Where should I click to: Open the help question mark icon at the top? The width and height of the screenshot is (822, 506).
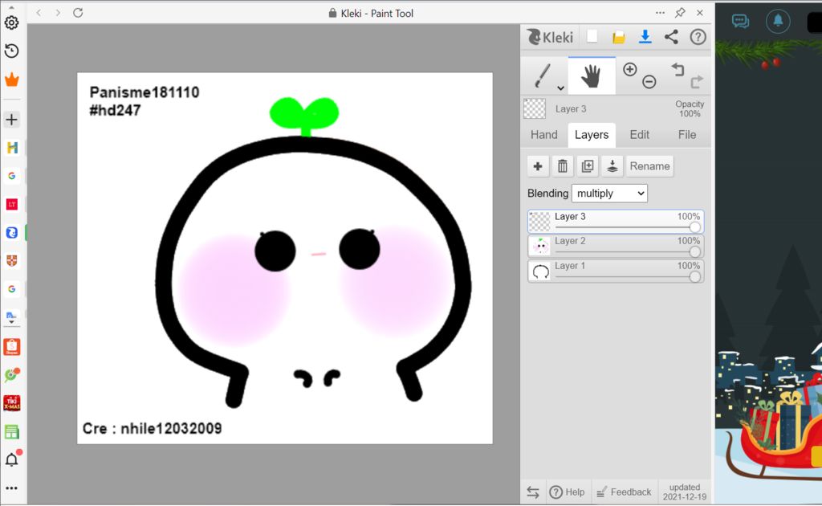pos(698,37)
